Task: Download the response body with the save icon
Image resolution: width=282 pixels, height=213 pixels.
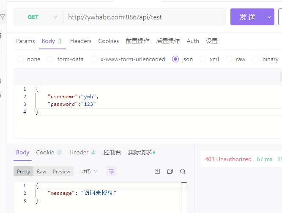Action: (x=157, y=171)
